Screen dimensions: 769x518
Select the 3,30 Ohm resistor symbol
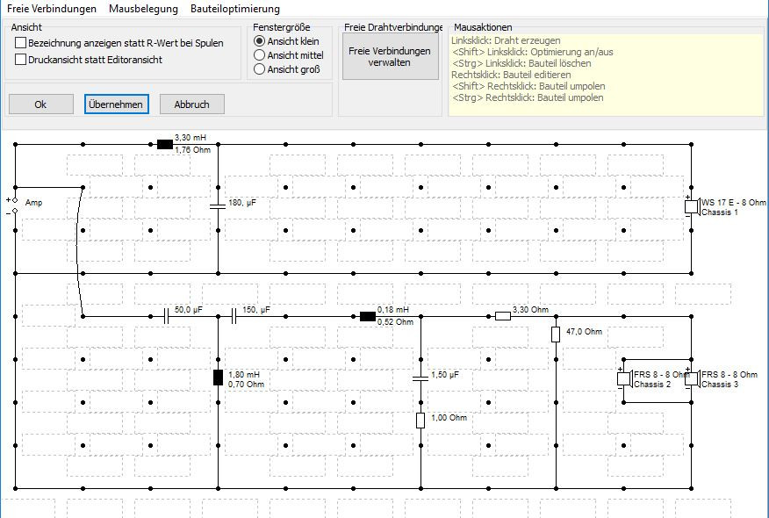click(x=503, y=316)
